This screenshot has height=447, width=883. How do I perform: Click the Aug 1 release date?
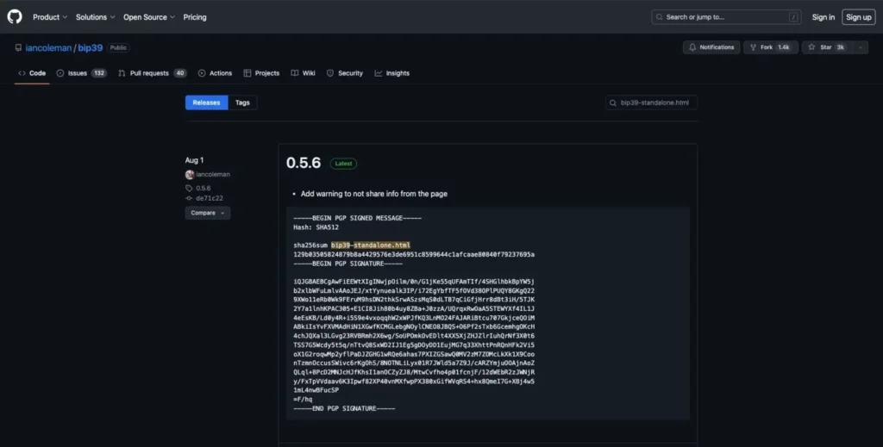click(x=194, y=160)
